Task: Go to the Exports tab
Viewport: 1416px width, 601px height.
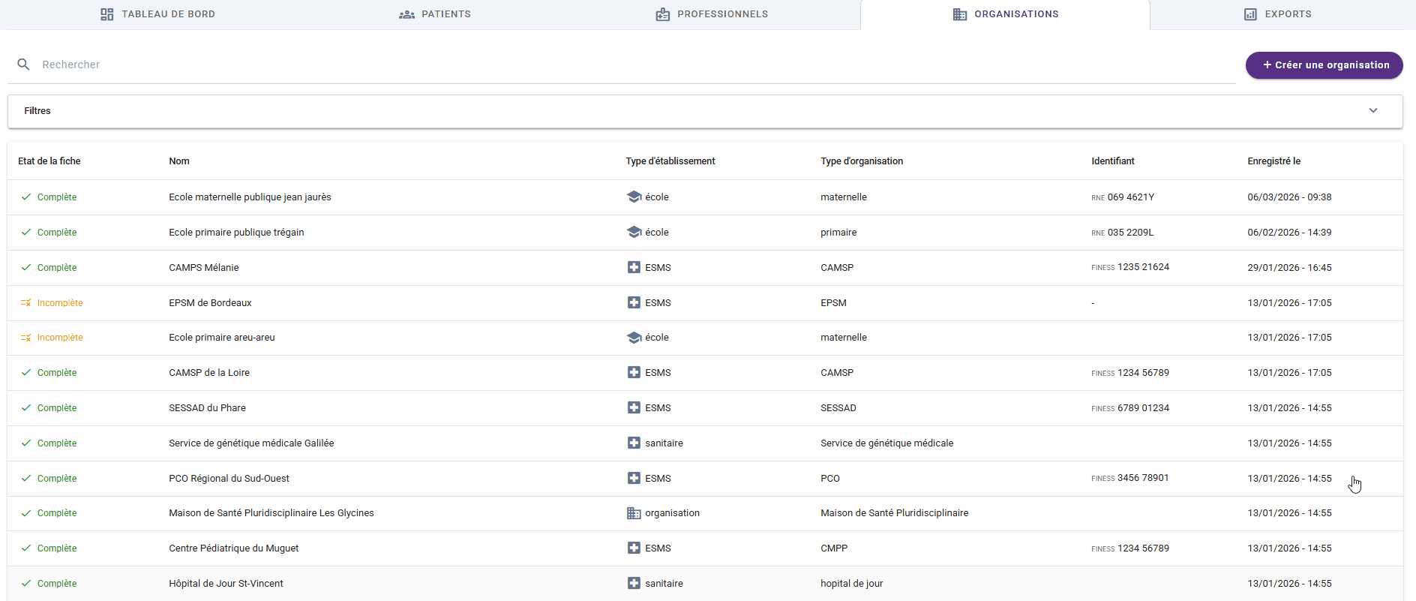Action: [1277, 14]
